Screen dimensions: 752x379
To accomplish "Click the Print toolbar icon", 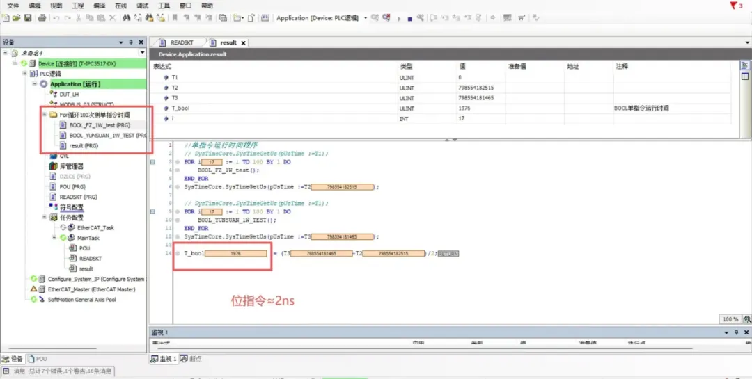I will point(42,18).
